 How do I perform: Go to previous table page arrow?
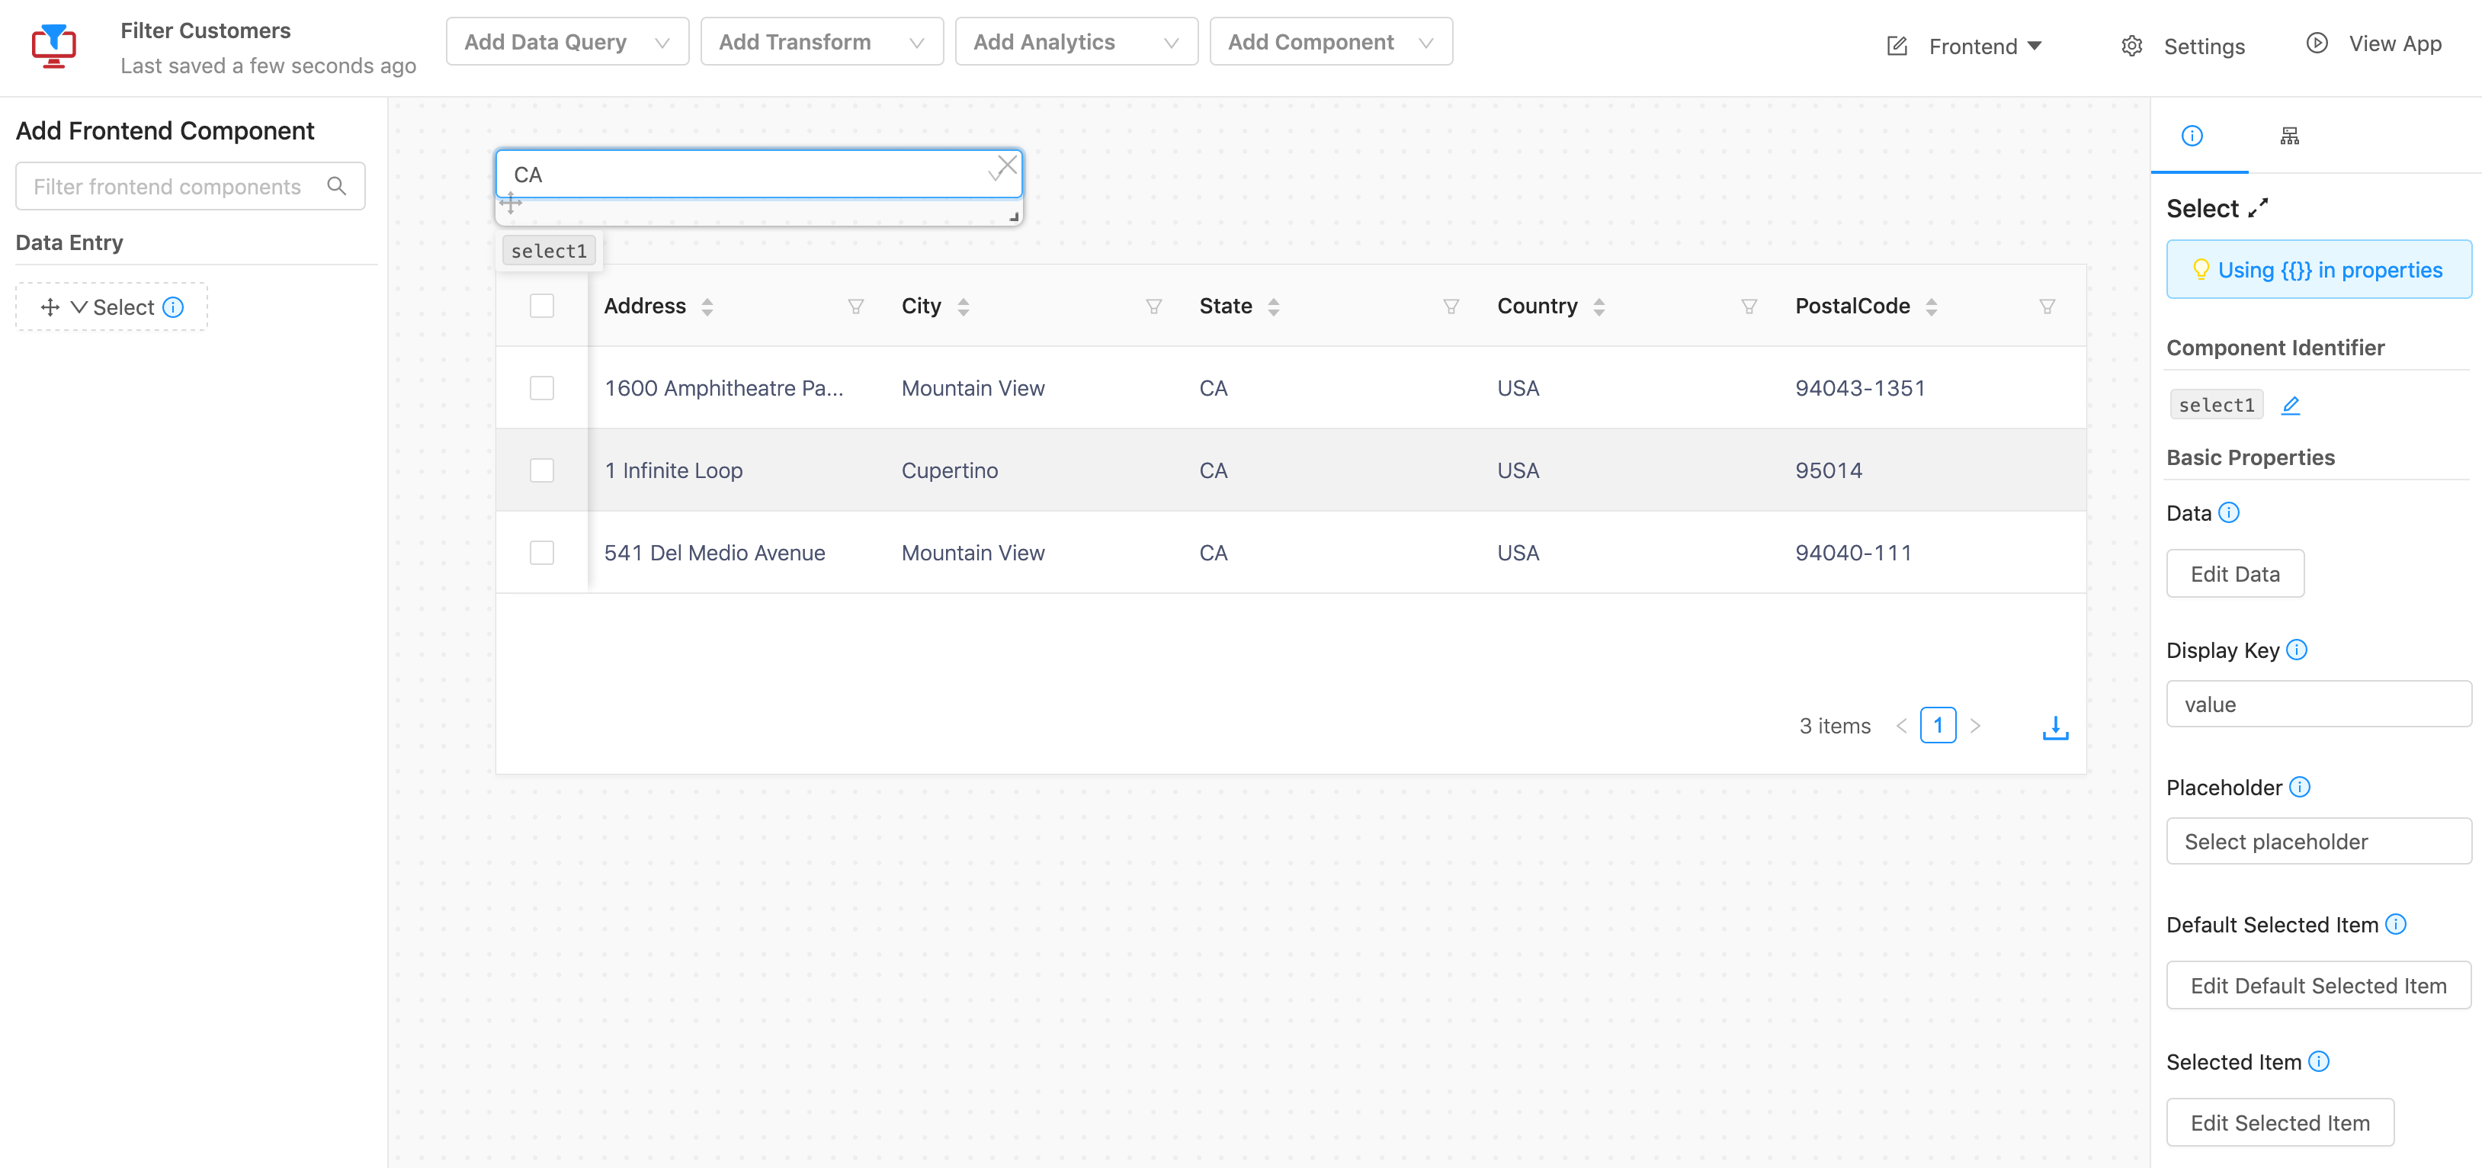(x=1901, y=726)
